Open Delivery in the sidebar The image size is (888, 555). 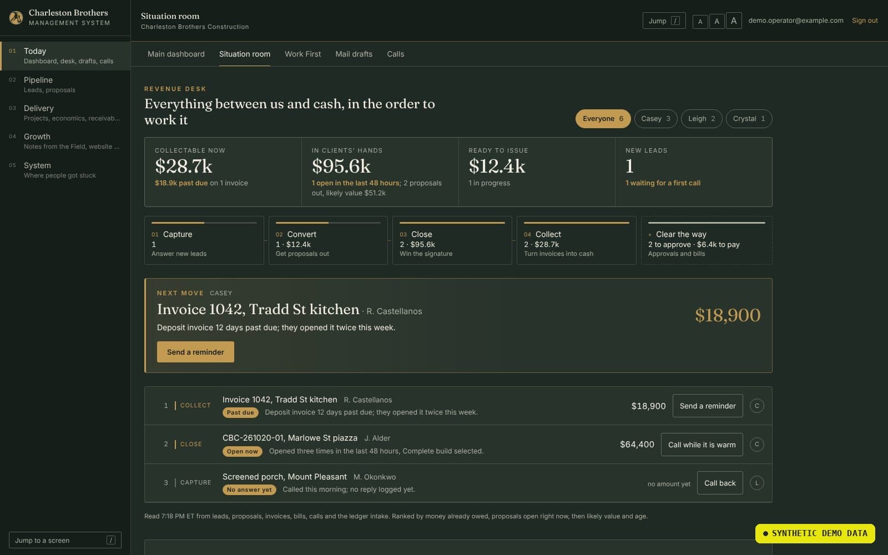tap(65, 113)
